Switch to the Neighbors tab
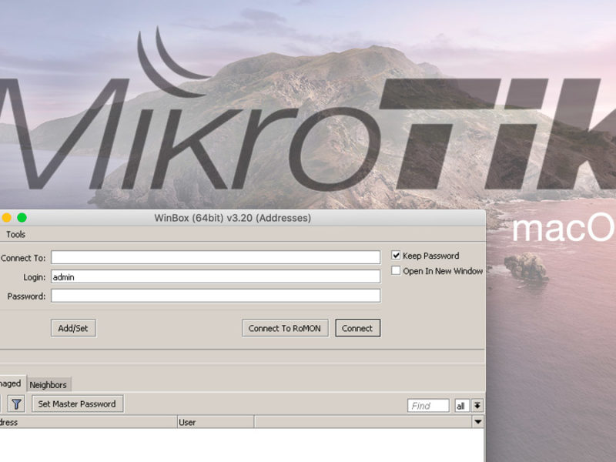This screenshot has height=462, width=616. click(49, 384)
